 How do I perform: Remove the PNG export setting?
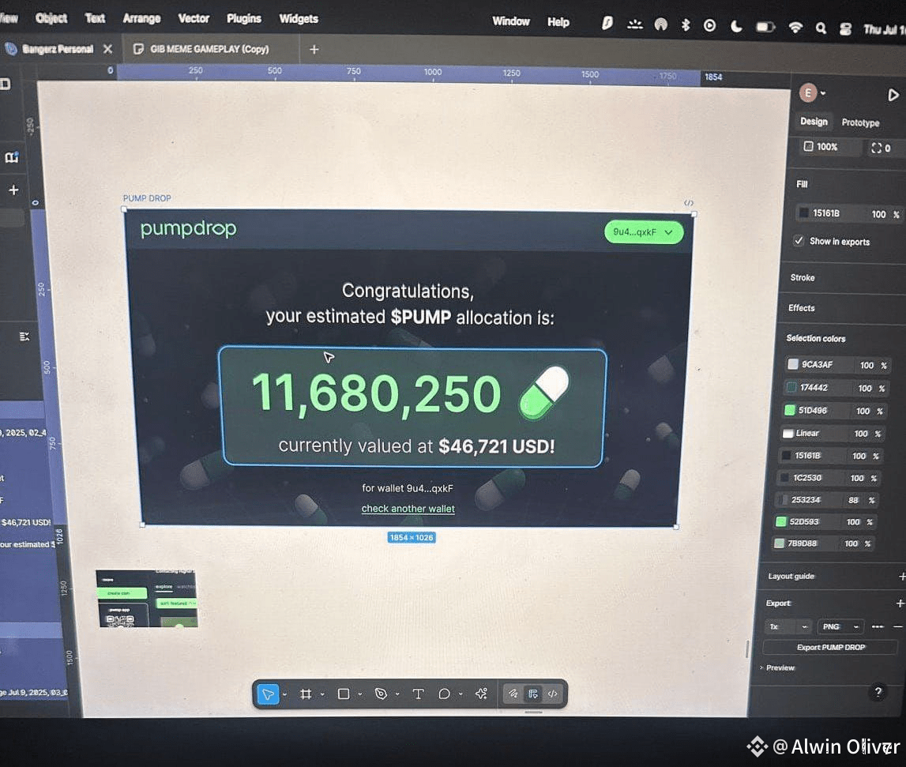pos(898,626)
